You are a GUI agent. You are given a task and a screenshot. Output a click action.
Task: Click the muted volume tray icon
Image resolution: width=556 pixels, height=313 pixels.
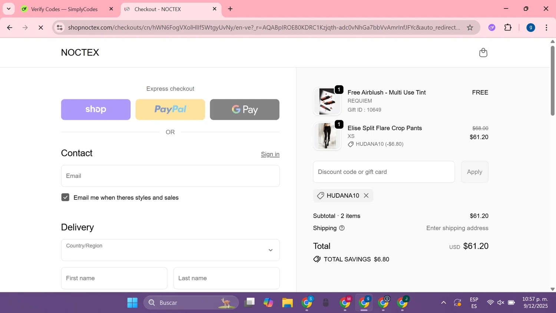[501, 303]
